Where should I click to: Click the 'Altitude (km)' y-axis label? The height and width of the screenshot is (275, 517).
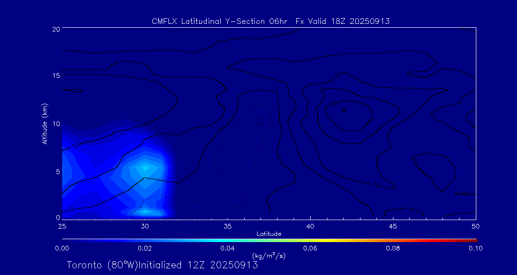45,124
